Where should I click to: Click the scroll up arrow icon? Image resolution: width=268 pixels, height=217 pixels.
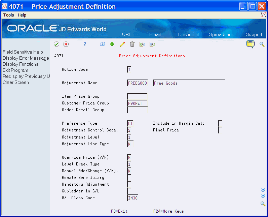coord(263,190)
